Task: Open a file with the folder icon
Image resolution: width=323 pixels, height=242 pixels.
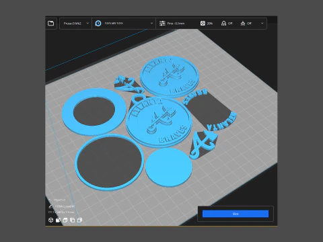Action: pos(51,24)
